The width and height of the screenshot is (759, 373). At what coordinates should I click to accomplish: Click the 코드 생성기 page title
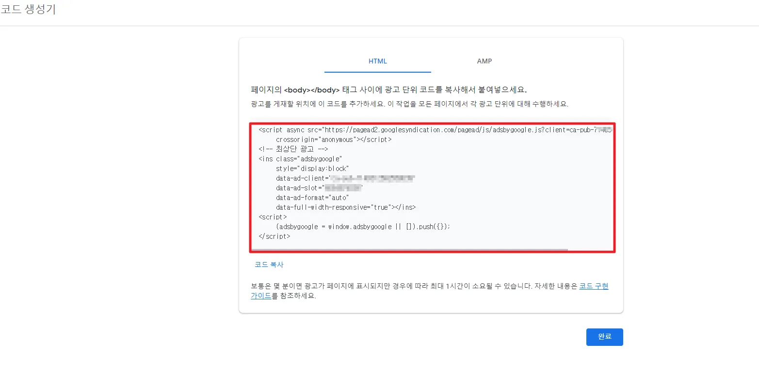point(28,9)
